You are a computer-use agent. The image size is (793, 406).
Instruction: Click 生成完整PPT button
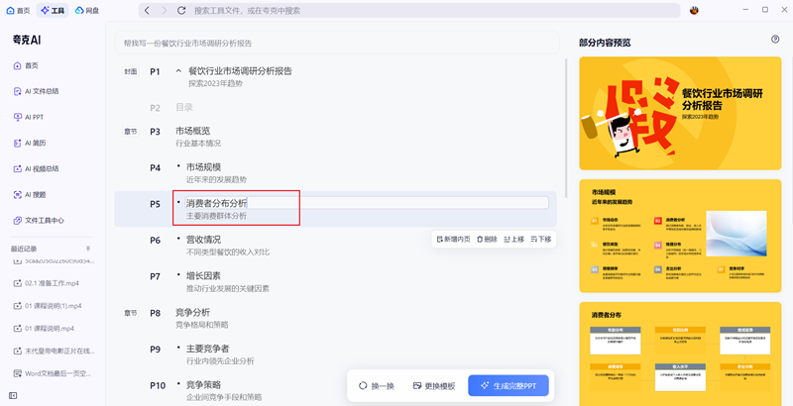coord(509,386)
